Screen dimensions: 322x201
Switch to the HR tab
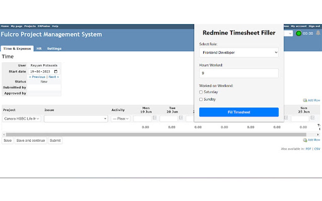(x=39, y=49)
